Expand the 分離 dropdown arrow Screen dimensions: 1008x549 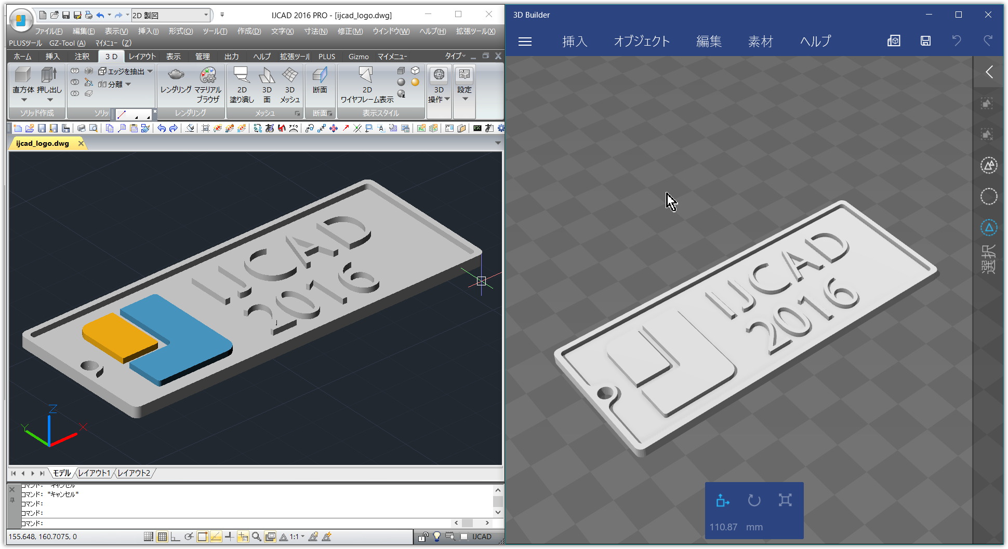point(128,84)
